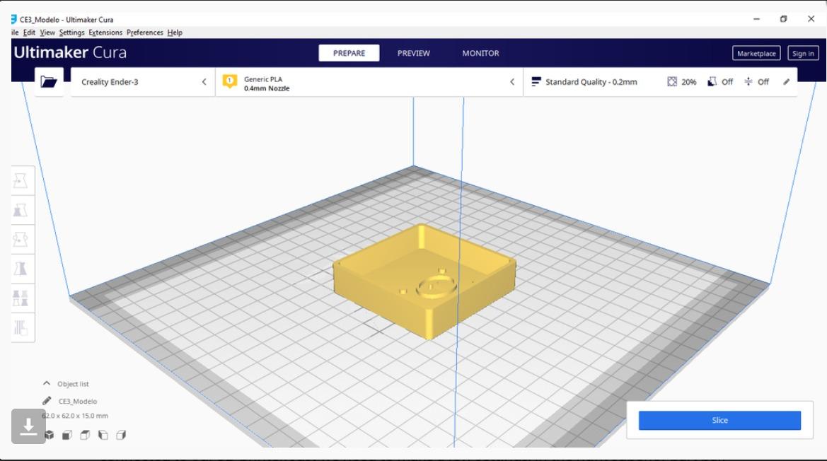Screen dimensions: 827x461
Task: Click the download arrow icon
Action: (28, 426)
